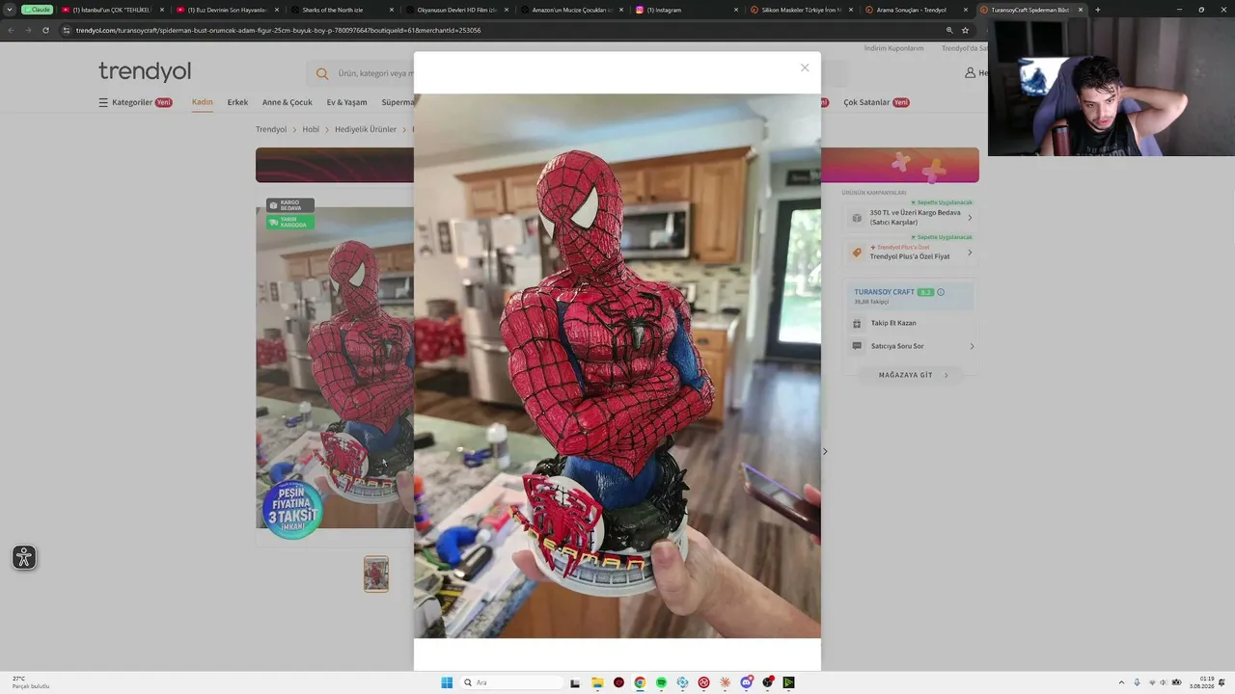Click MAĞAZAYA GİT button
The height and width of the screenshot is (694, 1235).
coord(911,375)
